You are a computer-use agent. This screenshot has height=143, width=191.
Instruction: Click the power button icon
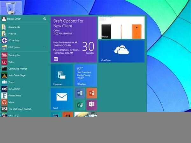(x=45, y=19)
